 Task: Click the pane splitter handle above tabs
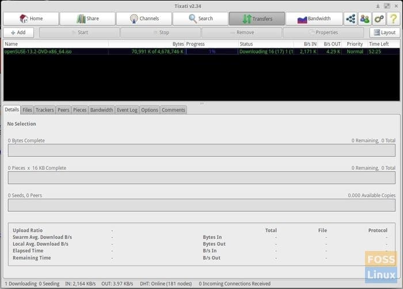[201, 104]
